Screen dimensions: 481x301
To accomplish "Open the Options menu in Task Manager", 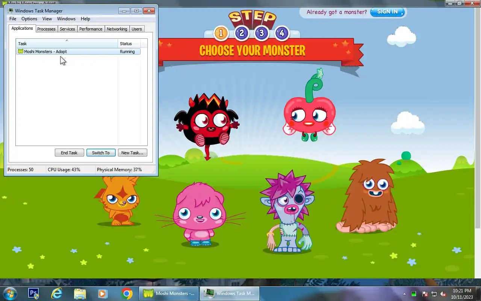I will tap(29, 19).
